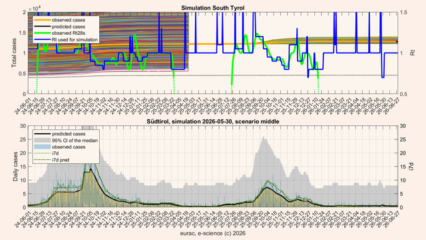Select the 'i7d' legend entry
Image resolution: width=426 pixels, height=240 pixels.
55,153
